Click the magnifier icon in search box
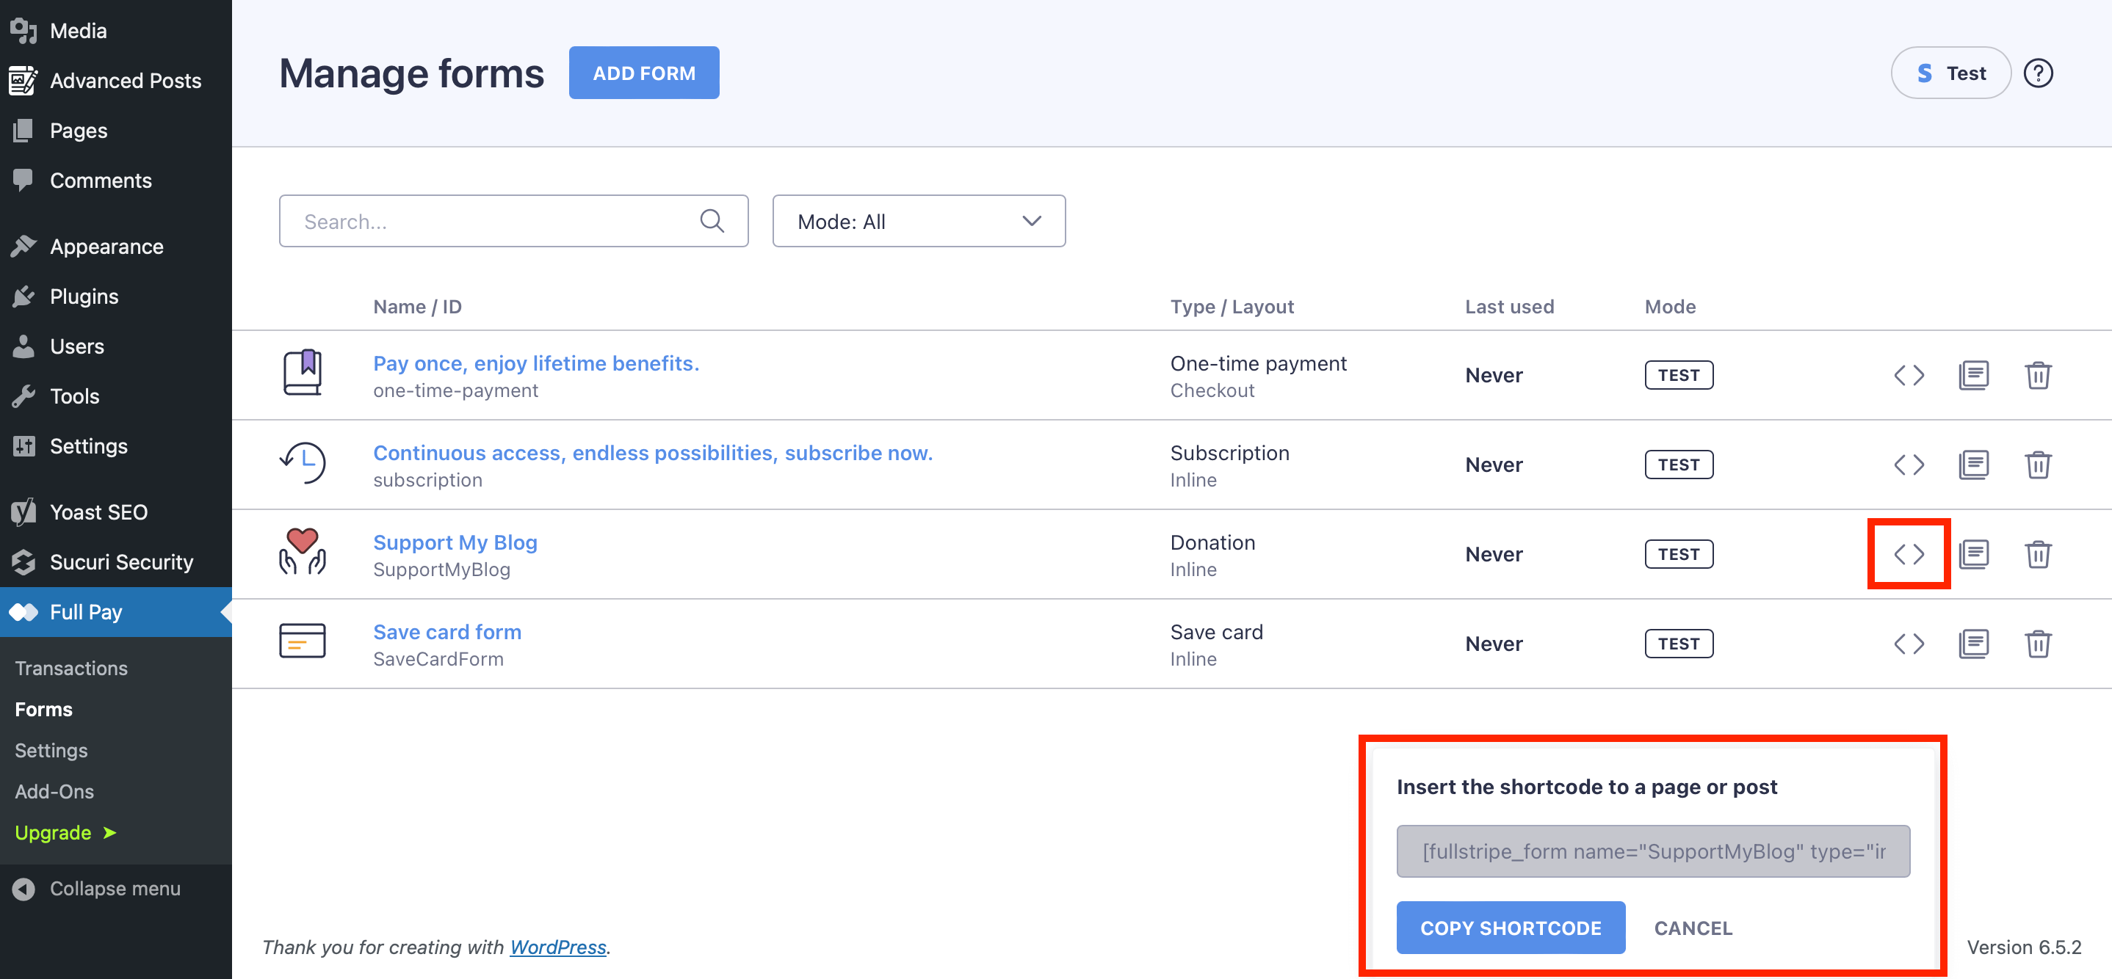 click(x=711, y=221)
